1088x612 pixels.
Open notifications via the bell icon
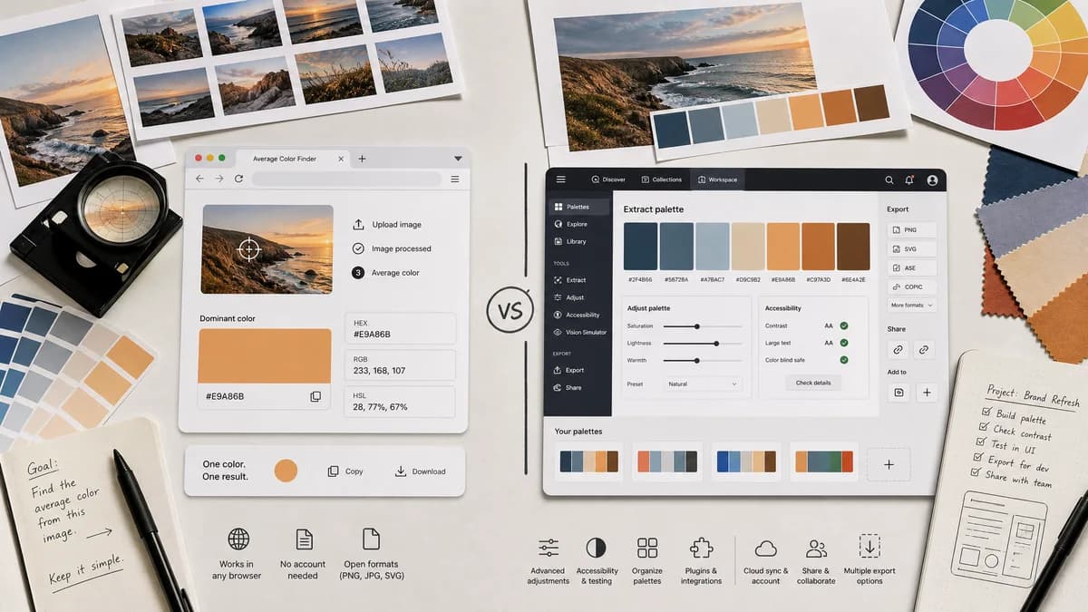909,180
